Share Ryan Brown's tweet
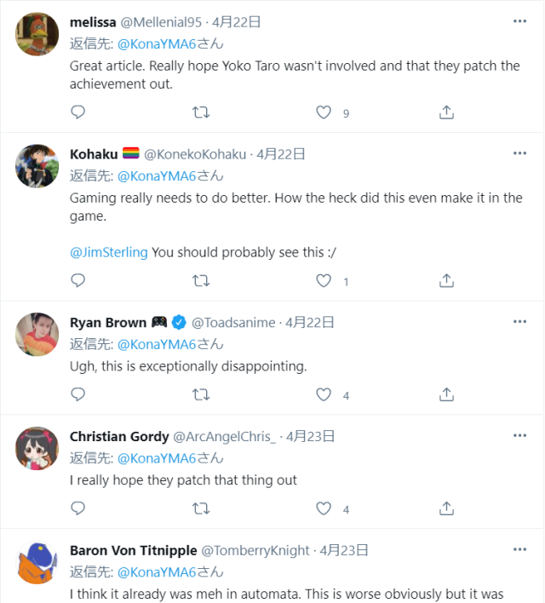 click(445, 393)
